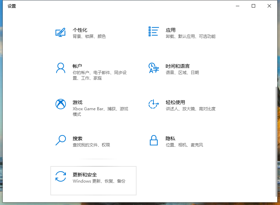Open the 应用 settings title

coord(170,30)
